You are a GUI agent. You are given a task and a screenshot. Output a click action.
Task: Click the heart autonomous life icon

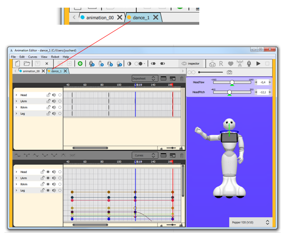(x=231, y=64)
